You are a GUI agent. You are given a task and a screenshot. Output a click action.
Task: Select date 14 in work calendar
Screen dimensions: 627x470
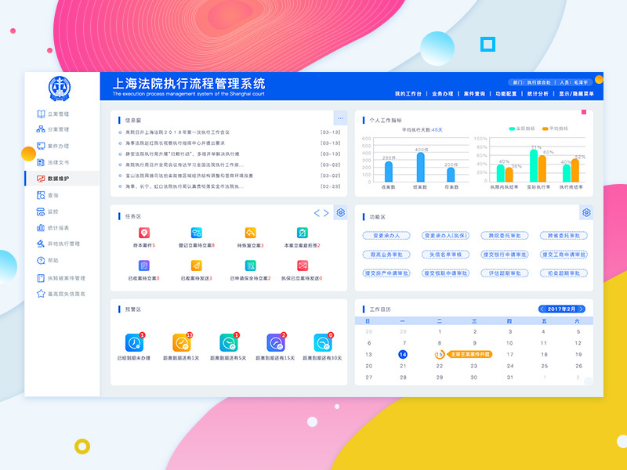(x=403, y=354)
